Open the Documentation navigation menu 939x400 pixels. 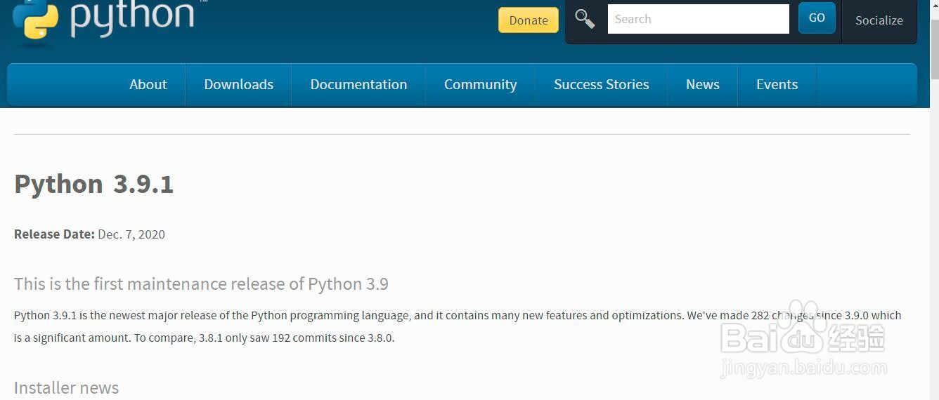(358, 84)
